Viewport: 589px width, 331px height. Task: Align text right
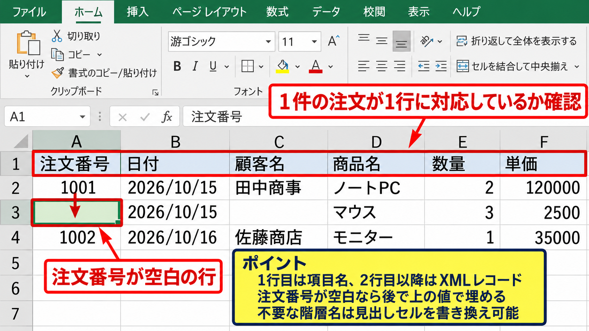tap(399, 66)
